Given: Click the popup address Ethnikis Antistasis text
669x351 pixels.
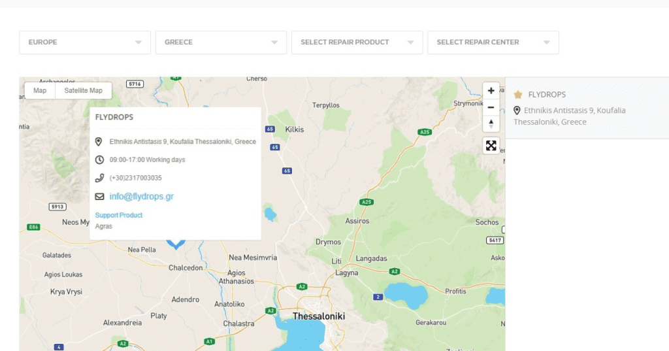Looking at the screenshot, I should coord(183,142).
